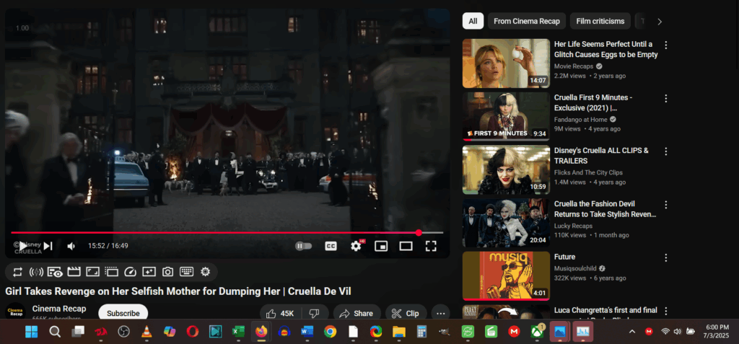Take a screenshot with camera icon
This screenshot has height=344, width=739.
coord(167,272)
